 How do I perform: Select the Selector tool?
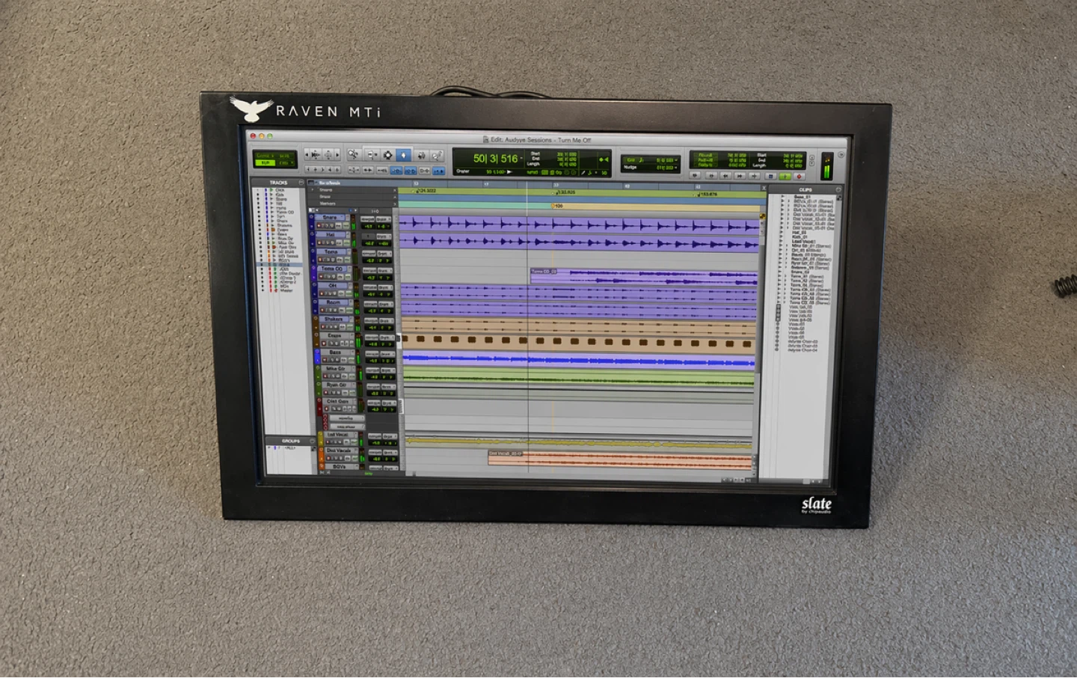click(388, 155)
